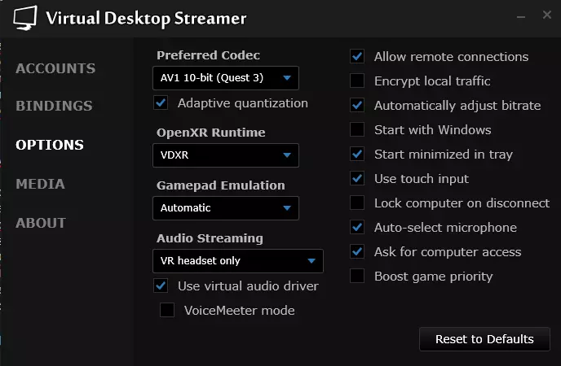This screenshot has width=561, height=366.
Task: Click the Reset to Defaults button
Action: pos(484,339)
